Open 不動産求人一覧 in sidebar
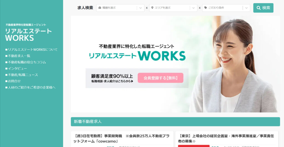This screenshot has width=284, height=147. coord(18,56)
